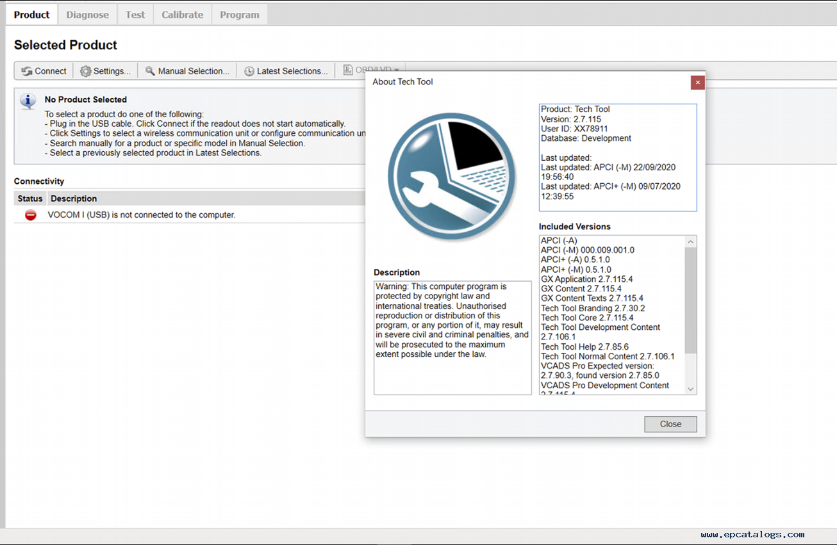The image size is (837, 545).
Task: Select the Program tab
Action: [x=240, y=15]
